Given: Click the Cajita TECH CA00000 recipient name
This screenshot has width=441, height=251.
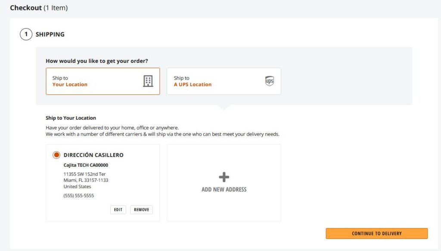Looking at the screenshot, I should coord(86,165).
